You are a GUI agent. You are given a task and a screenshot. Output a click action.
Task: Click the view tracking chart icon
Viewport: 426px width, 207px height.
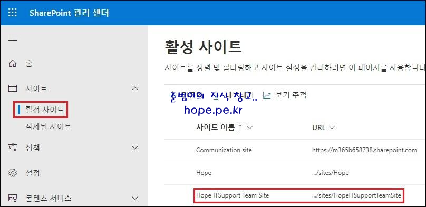click(x=267, y=95)
